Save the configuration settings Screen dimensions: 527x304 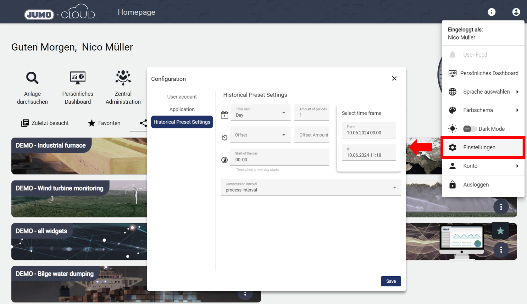(391, 281)
